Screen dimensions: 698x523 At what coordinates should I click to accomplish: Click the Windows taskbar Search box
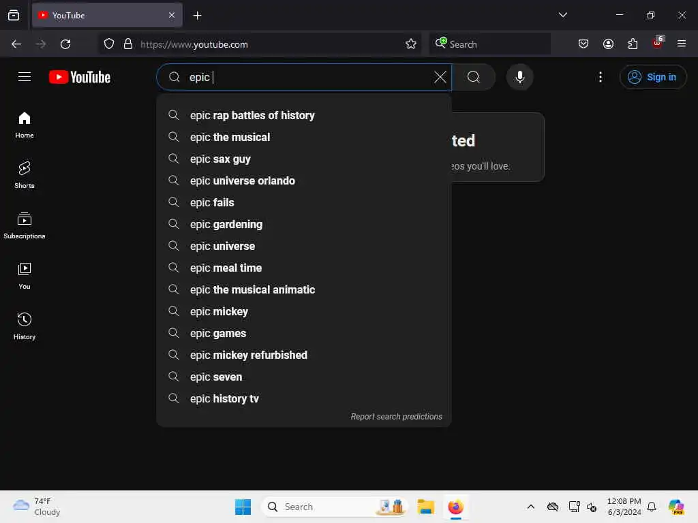pyautogui.click(x=334, y=507)
